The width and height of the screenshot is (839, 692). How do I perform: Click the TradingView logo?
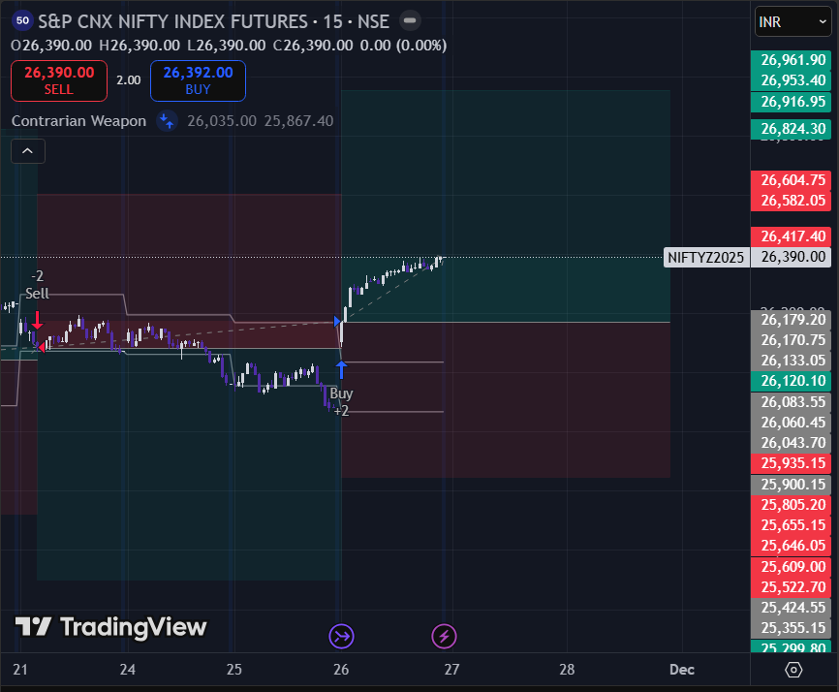110,627
